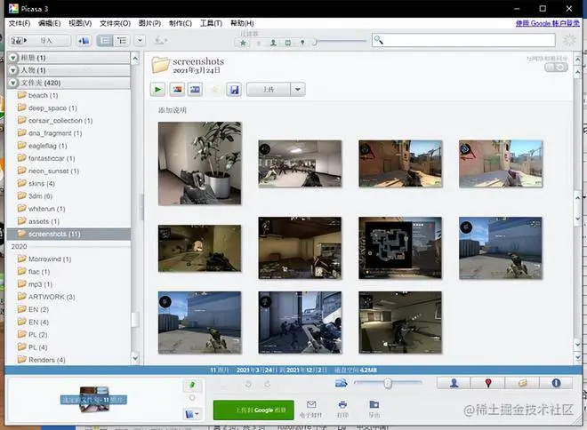This screenshot has height=430, width=587.
Task: Adjust the thumbnail size slider
Action: coord(388,383)
